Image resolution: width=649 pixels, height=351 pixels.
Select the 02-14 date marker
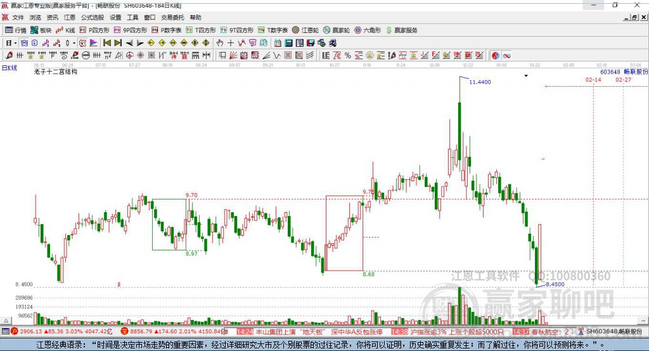593,79
